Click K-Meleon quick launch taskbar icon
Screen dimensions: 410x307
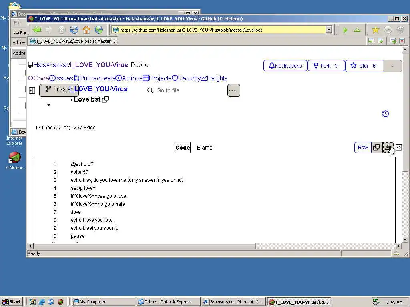pos(60,302)
